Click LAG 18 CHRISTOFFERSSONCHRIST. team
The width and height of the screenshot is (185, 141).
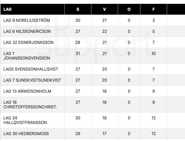click(30, 105)
